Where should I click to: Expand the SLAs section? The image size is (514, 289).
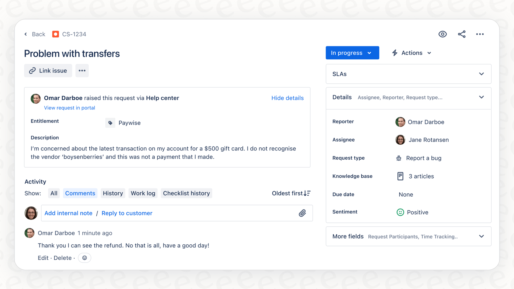pos(481,74)
